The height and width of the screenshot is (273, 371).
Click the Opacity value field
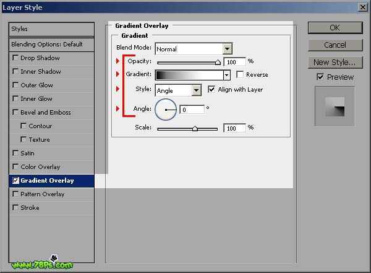click(234, 62)
